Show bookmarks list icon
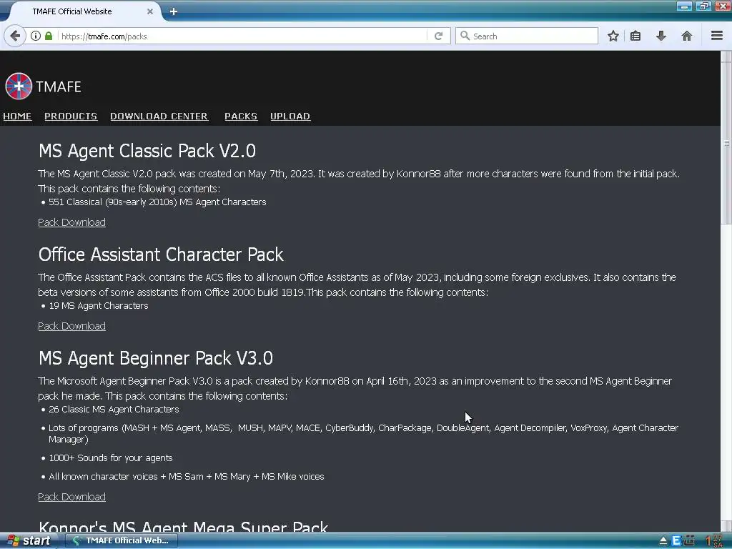The height and width of the screenshot is (549, 732). pyautogui.click(x=635, y=36)
